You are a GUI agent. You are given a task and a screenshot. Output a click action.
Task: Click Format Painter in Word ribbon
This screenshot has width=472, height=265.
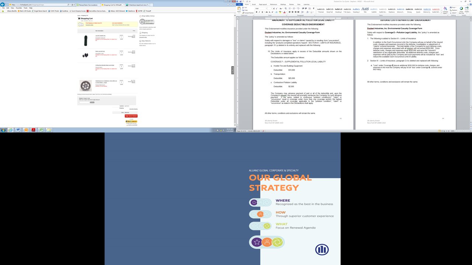coord(248,13)
